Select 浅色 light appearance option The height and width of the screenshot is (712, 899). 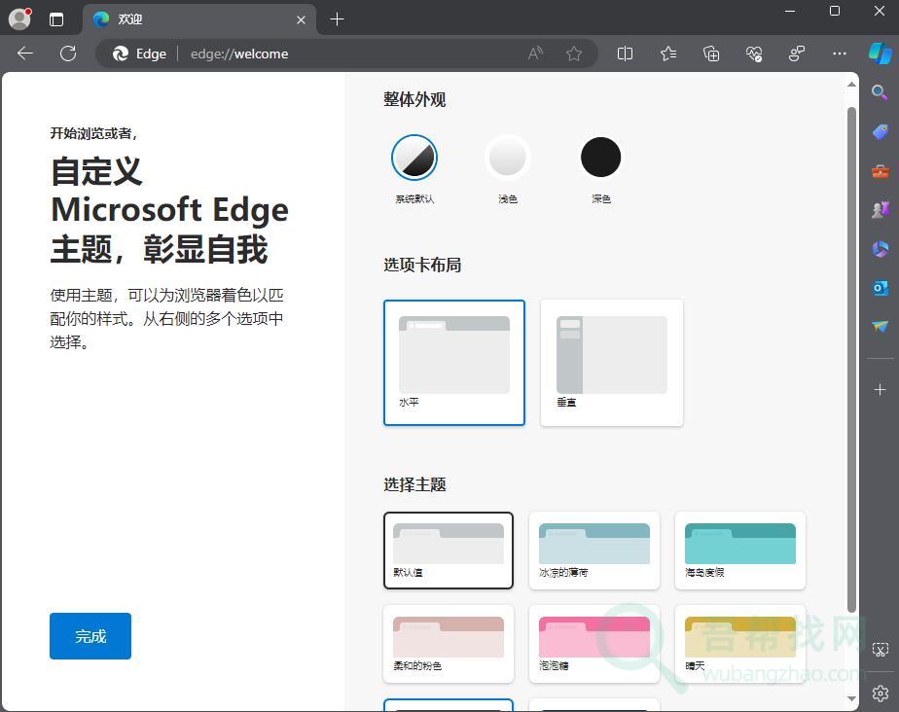click(x=507, y=158)
